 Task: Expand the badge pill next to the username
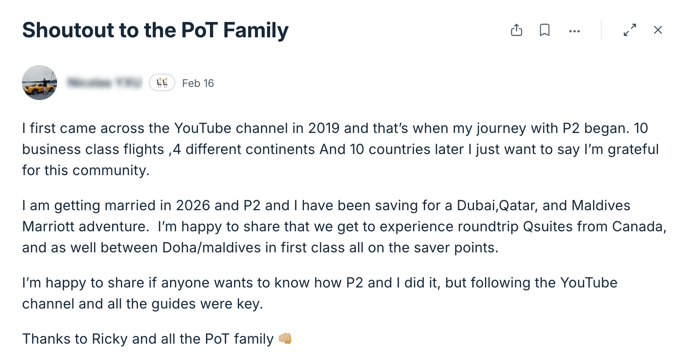click(x=162, y=83)
